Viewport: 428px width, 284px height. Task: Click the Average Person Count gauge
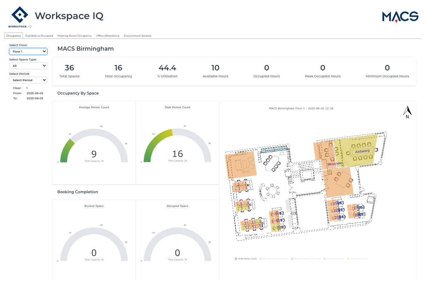pos(94,146)
